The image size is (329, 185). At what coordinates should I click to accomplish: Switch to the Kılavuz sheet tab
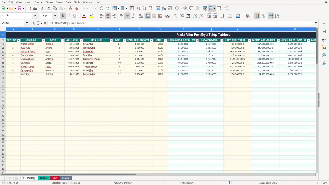tap(66, 178)
